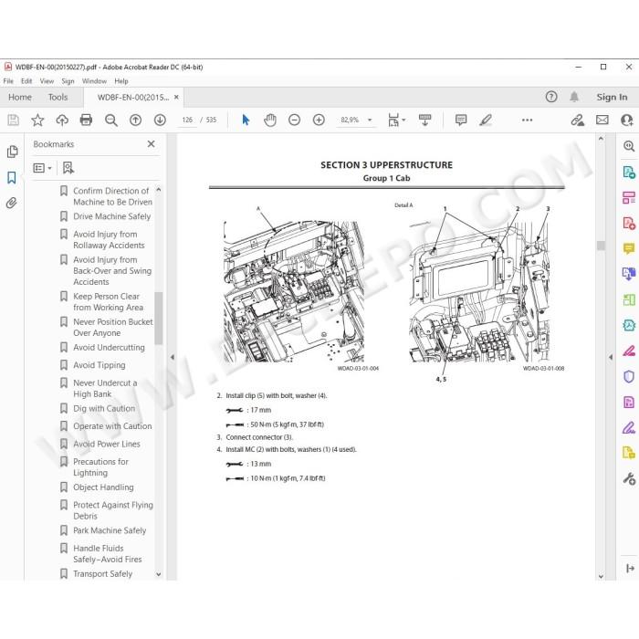Select the highlight pen tool

[486, 120]
